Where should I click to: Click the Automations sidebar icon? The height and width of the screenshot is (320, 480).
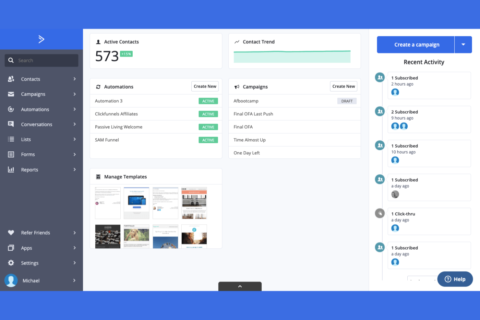pyautogui.click(x=11, y=109)
